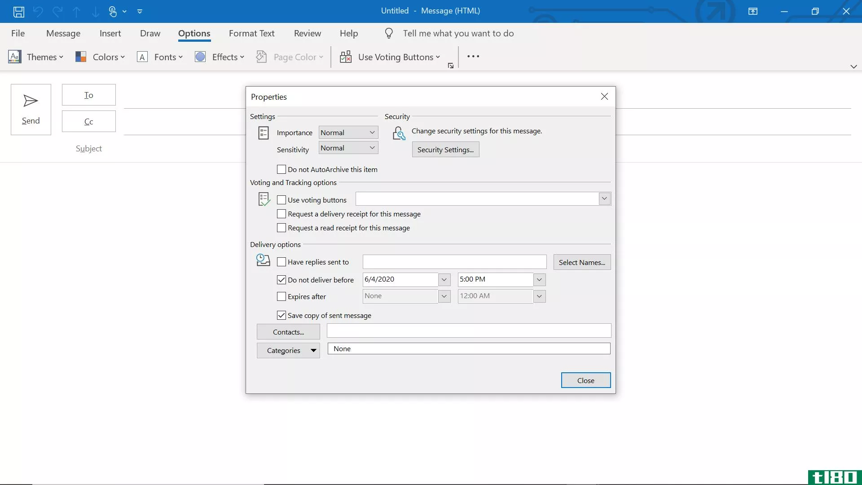Switch to the Insert tab
Image resolution: width=862 pixels, height=485 pixels.
point(110,33)
